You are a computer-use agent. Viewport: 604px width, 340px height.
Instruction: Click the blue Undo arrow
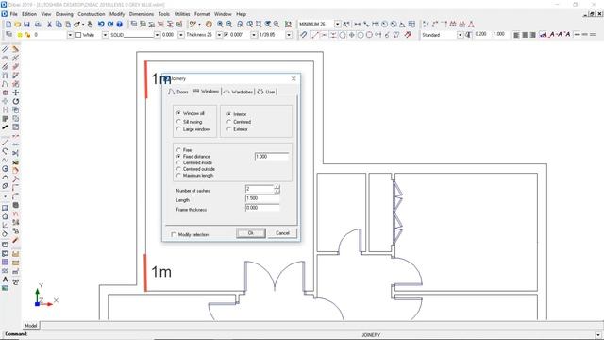101,25
